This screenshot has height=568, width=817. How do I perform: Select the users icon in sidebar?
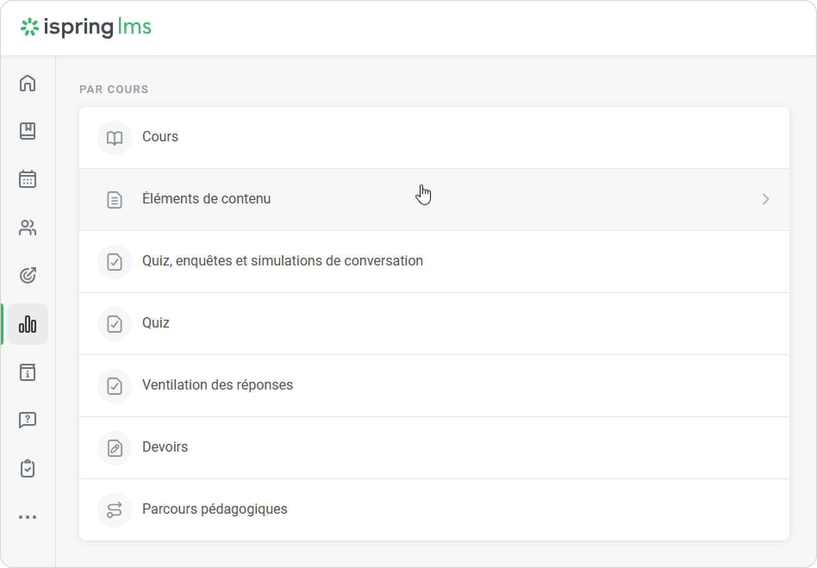click(x=28, y=228)
